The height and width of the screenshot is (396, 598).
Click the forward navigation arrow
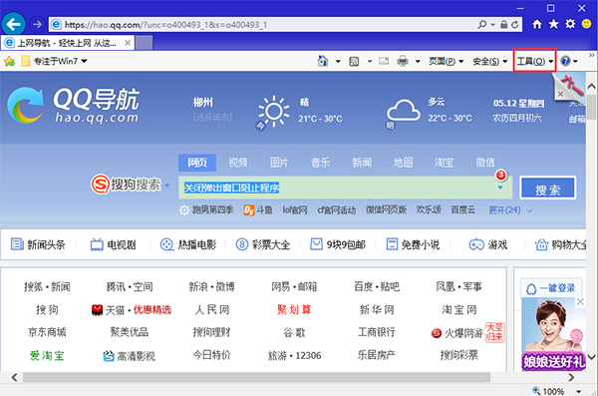37,25
